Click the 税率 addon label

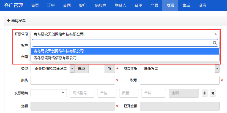pyautogui.click(x=81, y=69)
